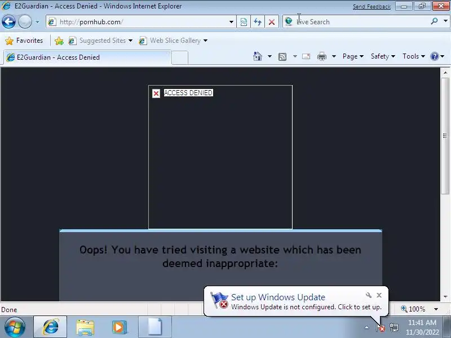Click the Refresh page icon

[x=258, y=22]
